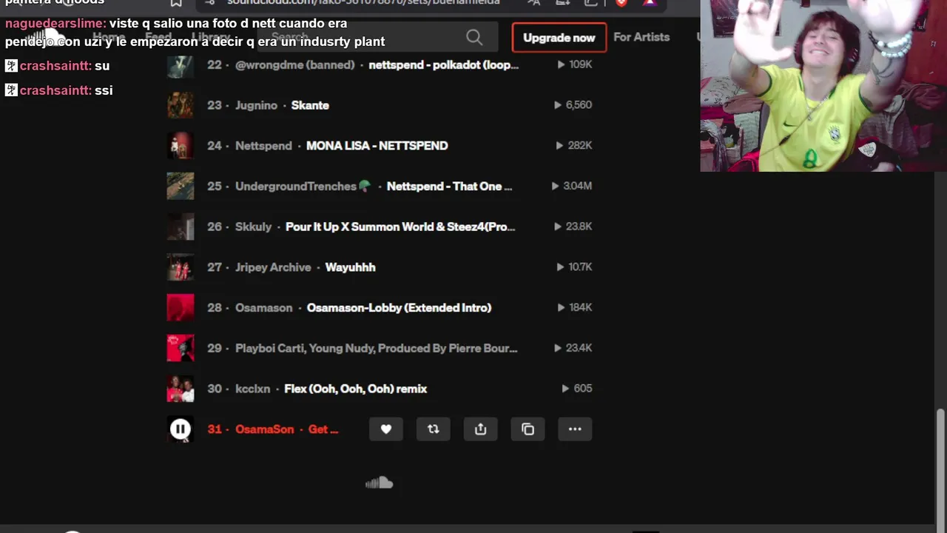947x533 pixels.
Task: Select Jugnino artist name on track 23
Action: (256, 105)
